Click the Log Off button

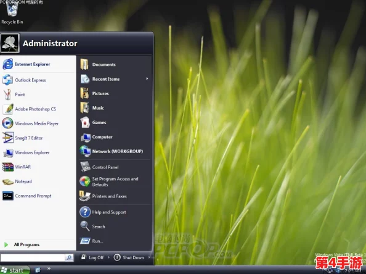click(x=92, y=257)
